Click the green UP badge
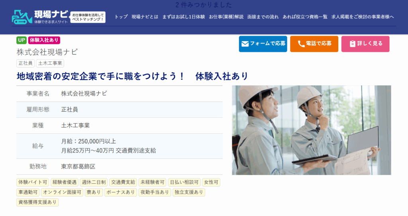The height and width of the screenshot is (216, 408). [22, 40]
